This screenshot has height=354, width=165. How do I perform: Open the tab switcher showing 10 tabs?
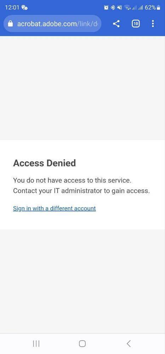[x=135, y=24]
